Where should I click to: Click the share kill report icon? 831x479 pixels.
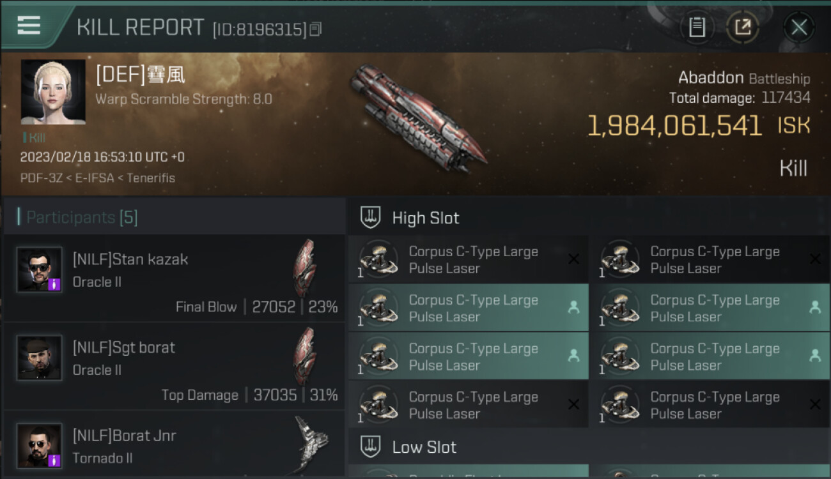[743, 27]
